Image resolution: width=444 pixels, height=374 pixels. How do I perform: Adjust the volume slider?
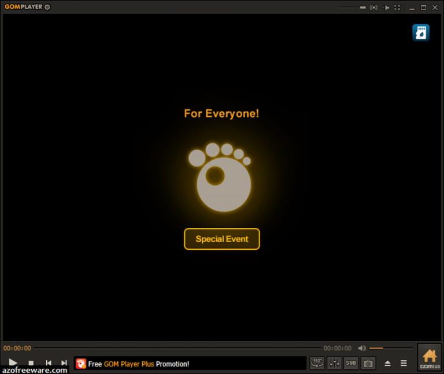coord(391,348)
